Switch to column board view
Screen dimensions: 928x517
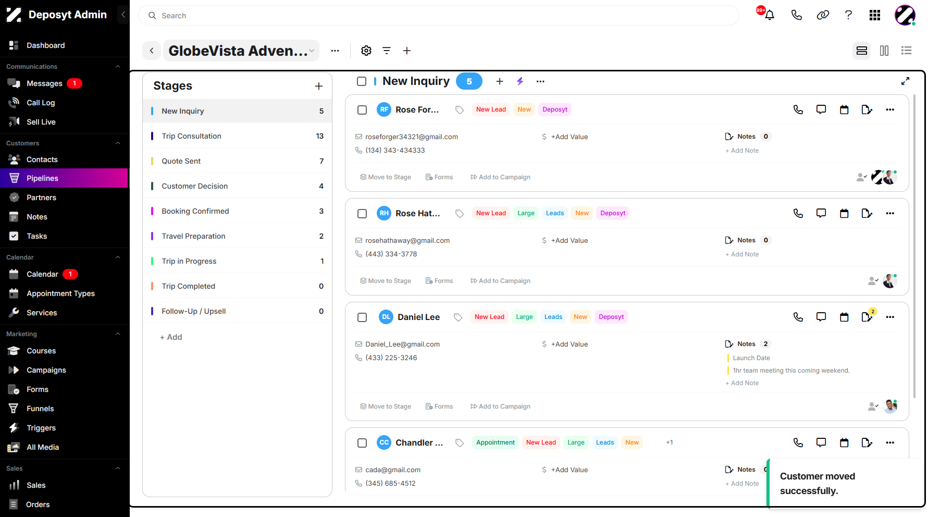884,51
